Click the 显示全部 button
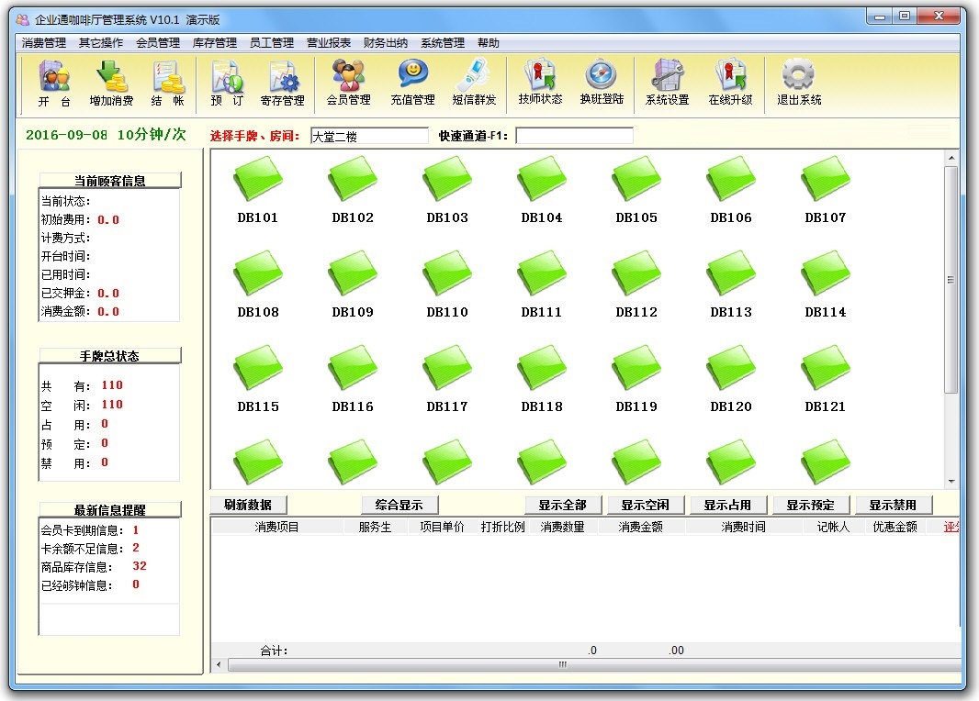 (563, 505)
